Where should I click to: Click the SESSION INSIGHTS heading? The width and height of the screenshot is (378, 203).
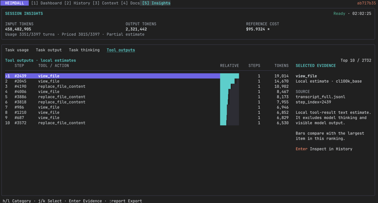[x=24, y=14]
